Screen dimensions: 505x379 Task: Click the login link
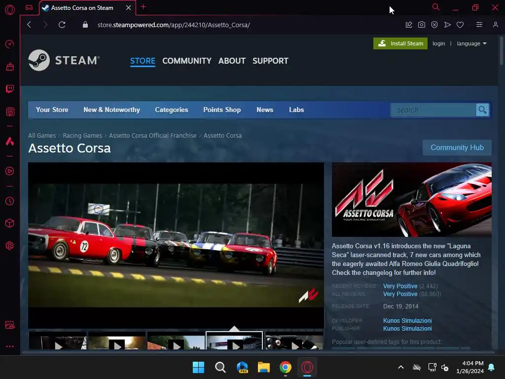(438, 43)
